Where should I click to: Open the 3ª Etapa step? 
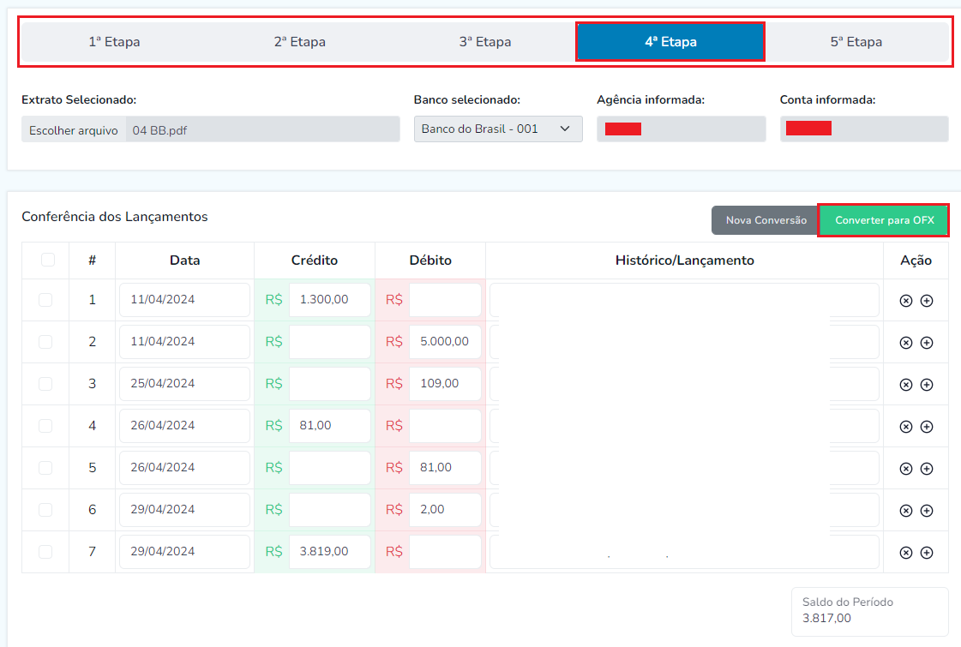[x=485, y=42]
